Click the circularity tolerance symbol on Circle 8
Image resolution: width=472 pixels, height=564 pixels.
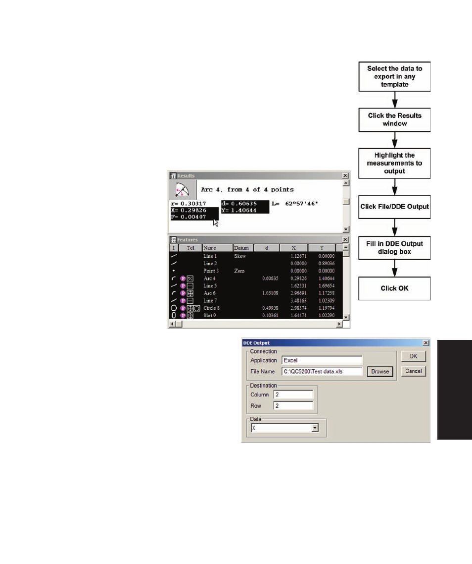point(197,308)
